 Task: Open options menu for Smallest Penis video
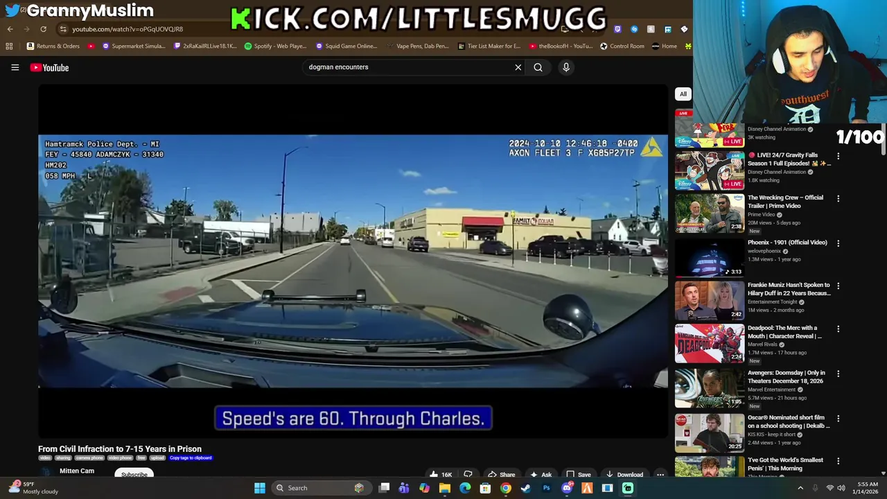[x=838, y=461]
